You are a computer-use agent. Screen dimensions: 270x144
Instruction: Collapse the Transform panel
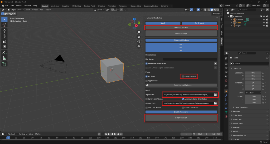232,68
